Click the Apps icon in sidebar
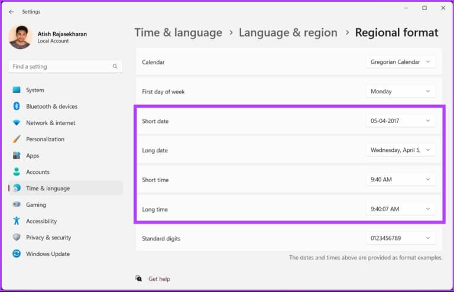This screenshot has height=292, width=454. [x=17, y=155]
